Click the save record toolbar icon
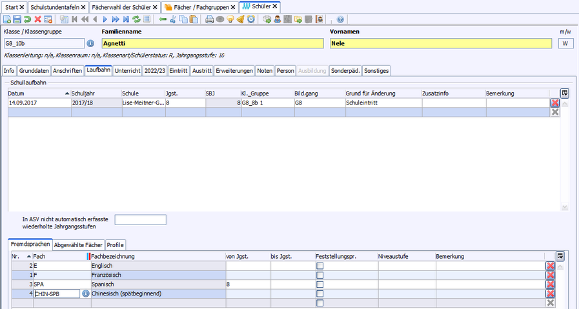579x309 pixels. [17, 19]
